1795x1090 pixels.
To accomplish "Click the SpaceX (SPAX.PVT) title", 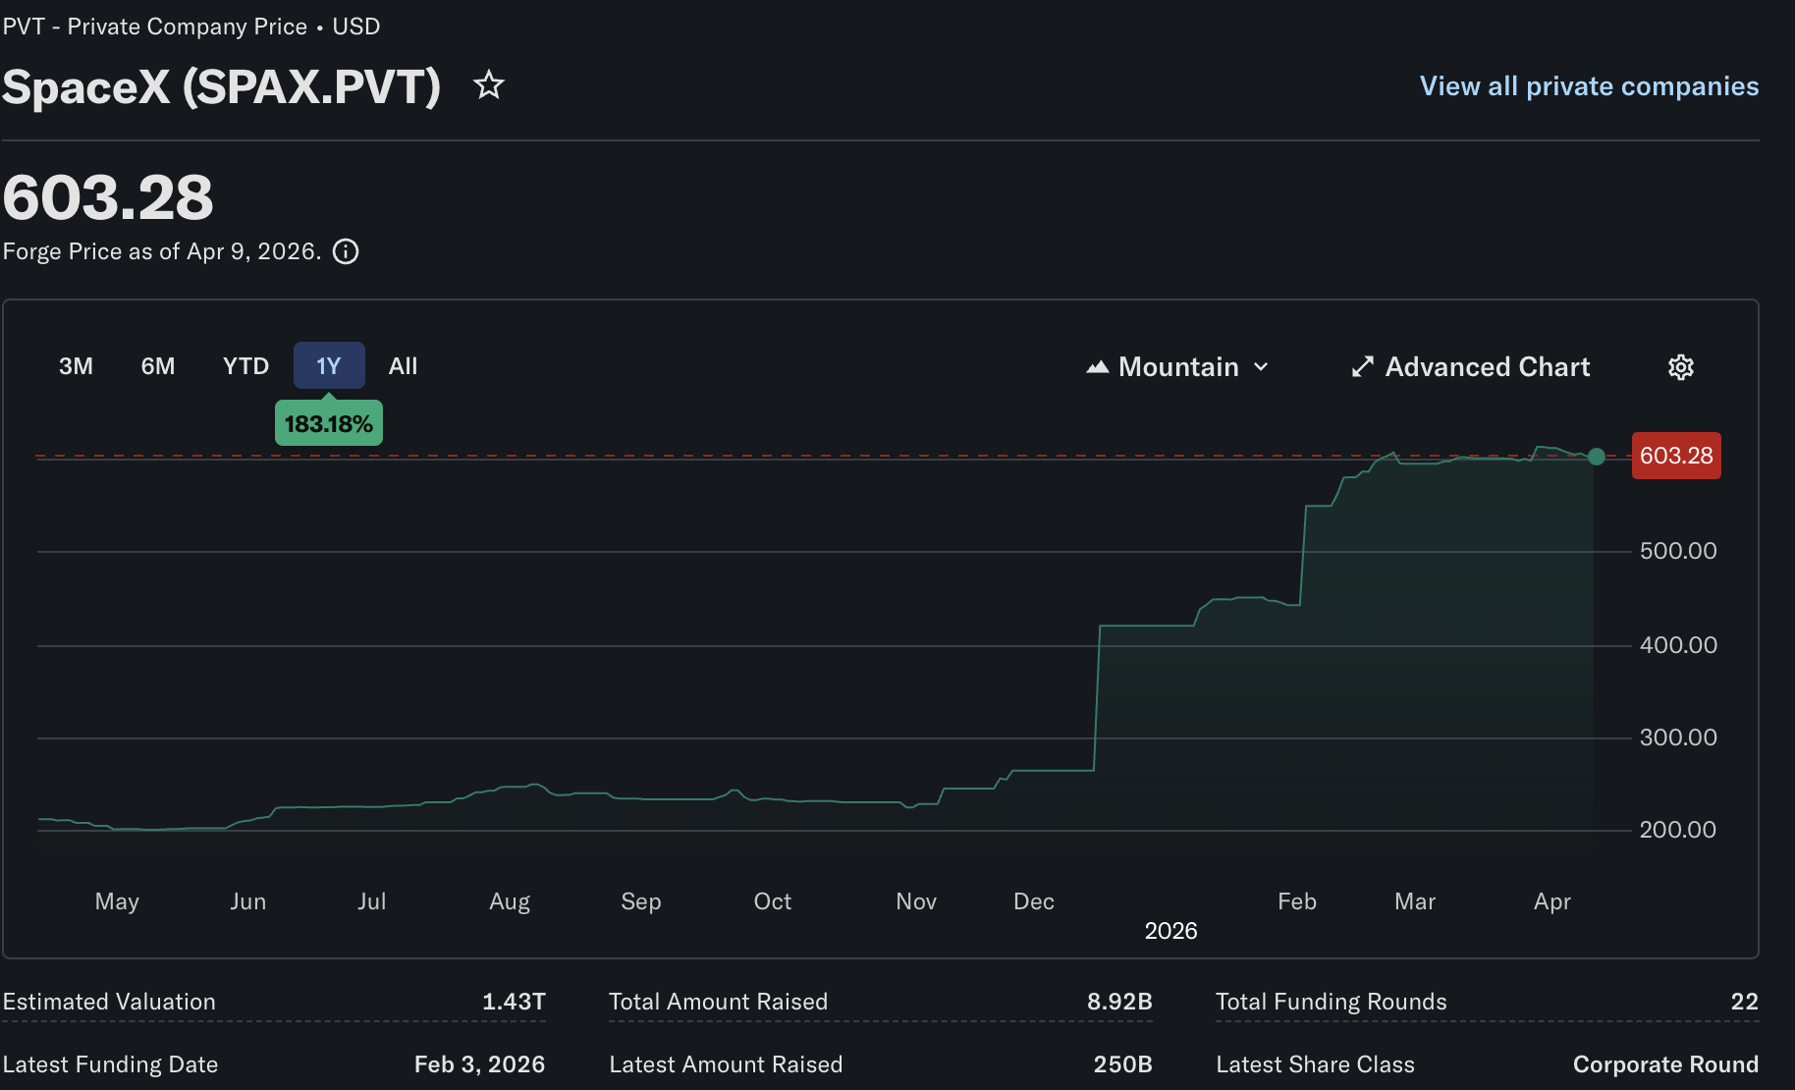I will [222, 86].
